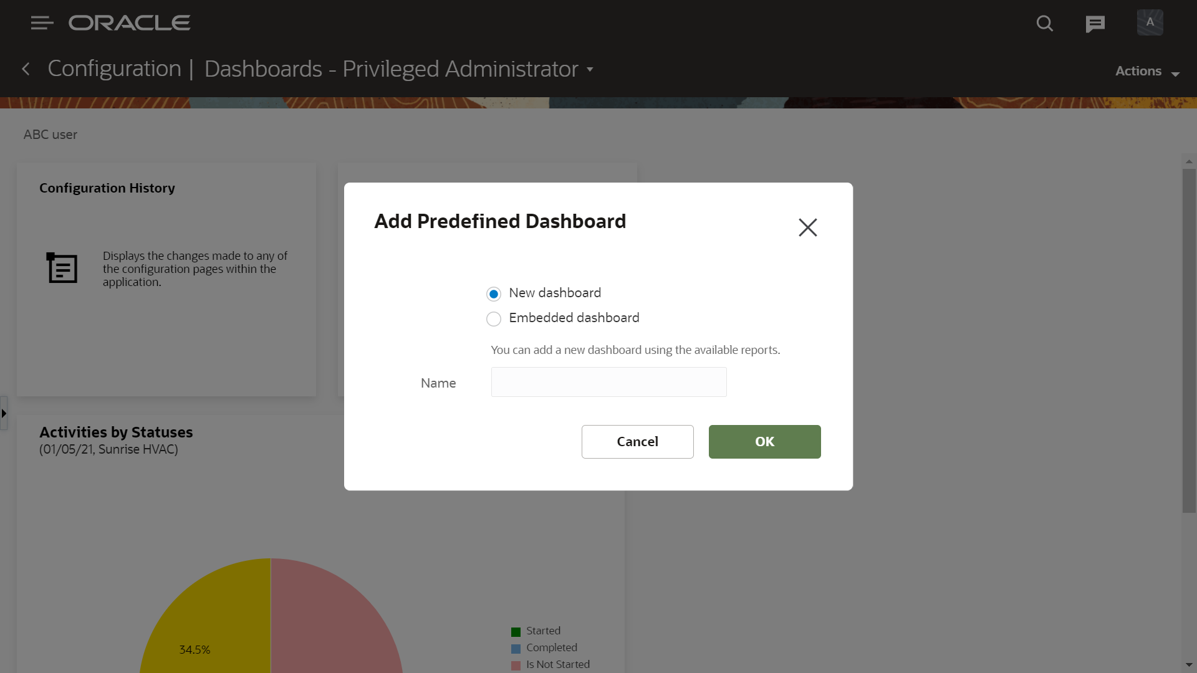Screen dimensions: 1197x673
Task: Click the Configuration breadcrumb title
Action: pos(115,69)
